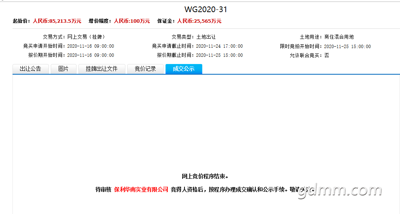View the 竞价记录 tab
The width and height of the screenshot is (400, 214).
(x=145, y=69)
